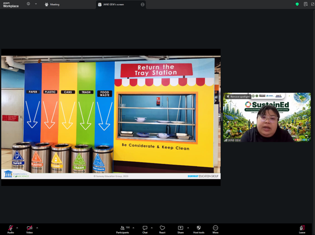Switch to the Meeting tab
The width and height of the screenshot is (315, 235).
click(x=52, y=4)
